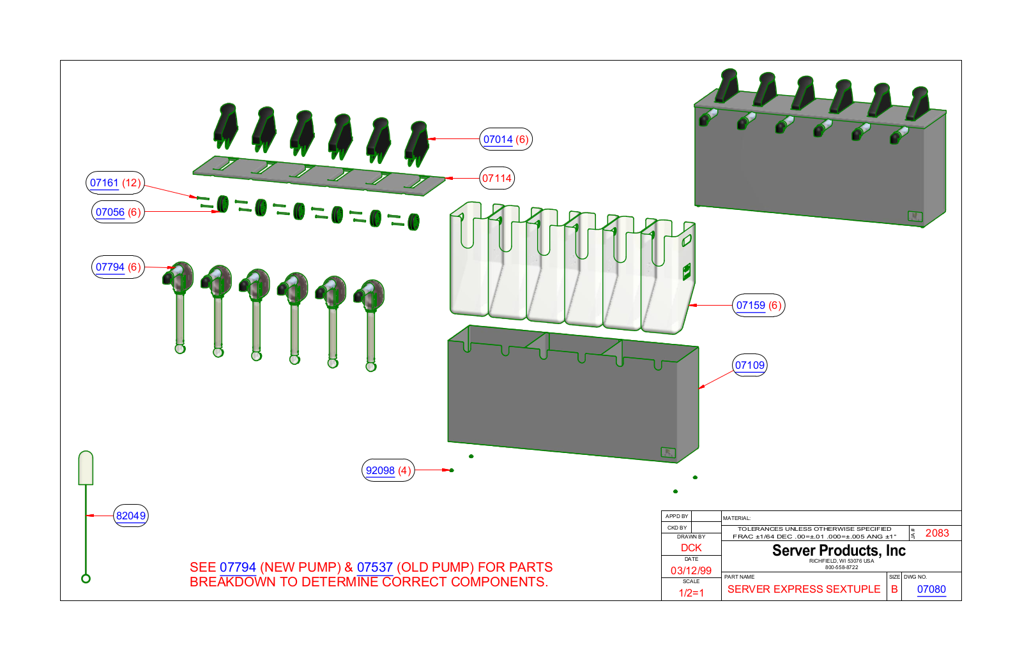Open the 07794 callout link beside pumps
The width and height of the screenshot is (1022, 661).
pyautogui.click(x=110, y=267)
